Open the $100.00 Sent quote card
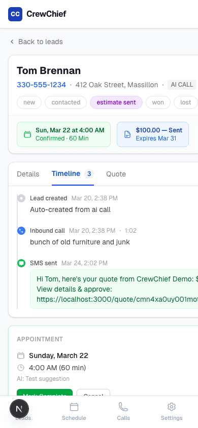This screenshot has height=428, width=198. pyautogui.click(x=153, y=134)
